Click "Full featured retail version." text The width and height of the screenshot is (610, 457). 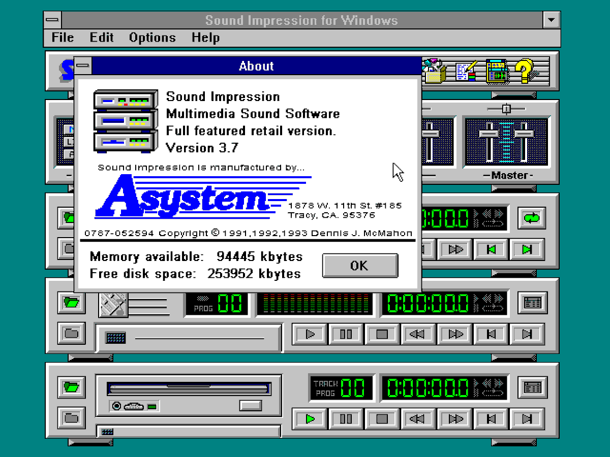(x=251, y=130)
